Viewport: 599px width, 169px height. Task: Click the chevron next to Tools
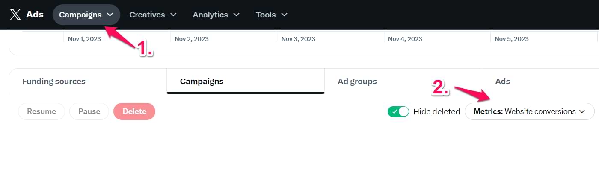tap(284, 15)
